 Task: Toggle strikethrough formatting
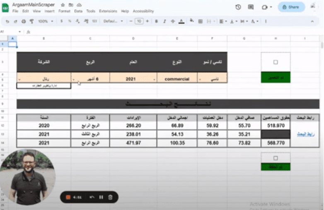pyautogui.click(x=173, y=21)
